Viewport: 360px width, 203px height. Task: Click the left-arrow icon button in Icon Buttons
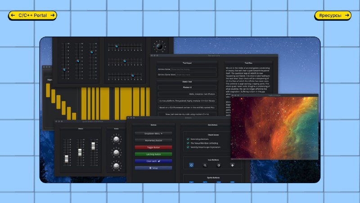pyautogui.click(x=232, y=165)
